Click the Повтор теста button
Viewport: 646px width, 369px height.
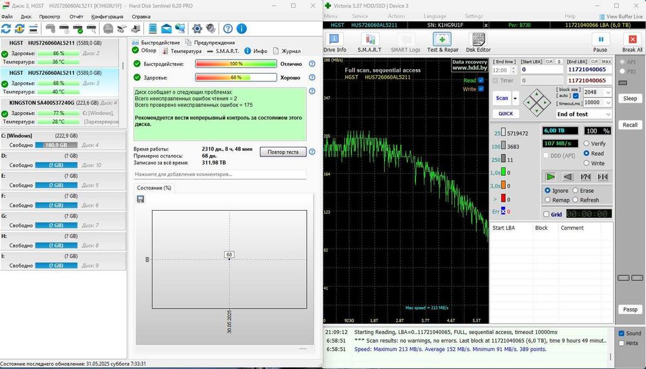[282, 152]
